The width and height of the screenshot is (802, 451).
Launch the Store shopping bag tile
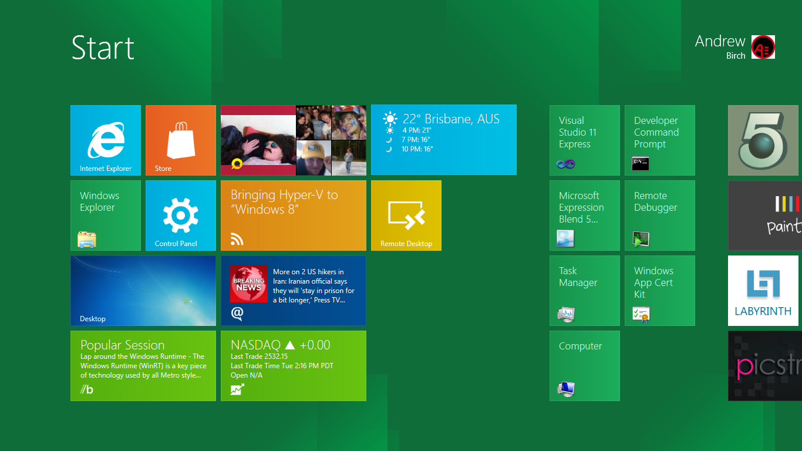pyautogui.click(x=181, y=140)
